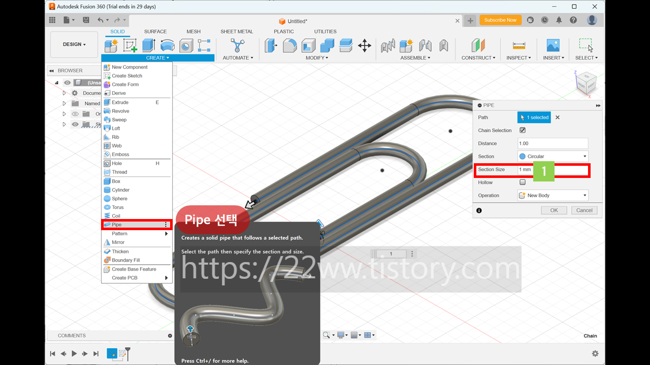650x365 pixels.
Task: Click the Offset Plane Construct icon
Action: [x=478, y=46]
